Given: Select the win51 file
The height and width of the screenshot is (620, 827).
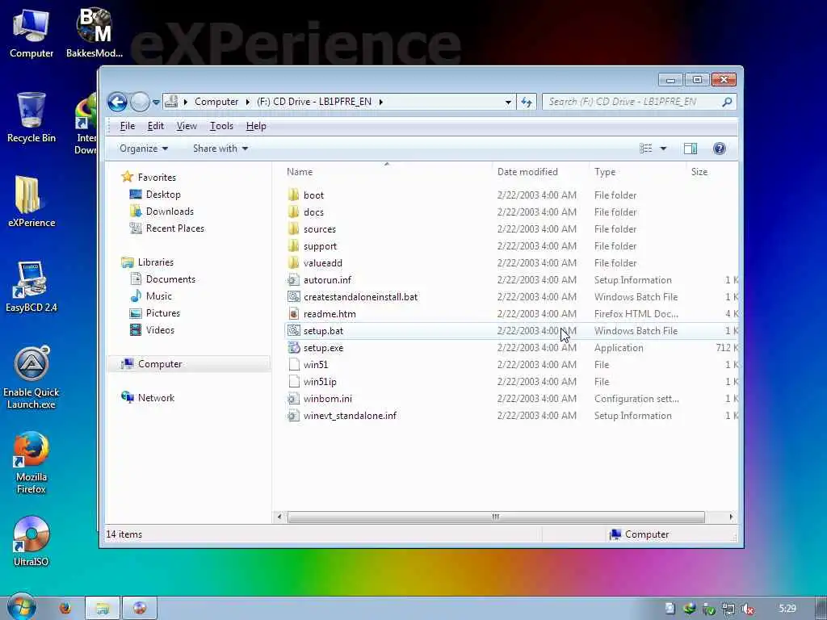Looking at the screenshot, I should [316, 365].
